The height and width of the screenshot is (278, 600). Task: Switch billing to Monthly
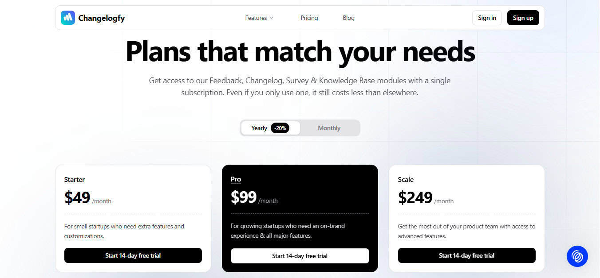click(x=329, y=128)
